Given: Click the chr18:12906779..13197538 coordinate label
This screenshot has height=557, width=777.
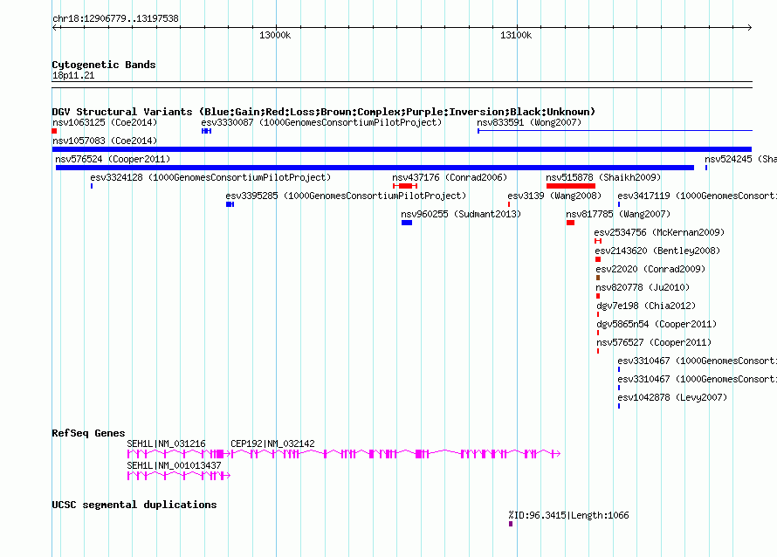Looking at the screenshot, I should 115,18.
